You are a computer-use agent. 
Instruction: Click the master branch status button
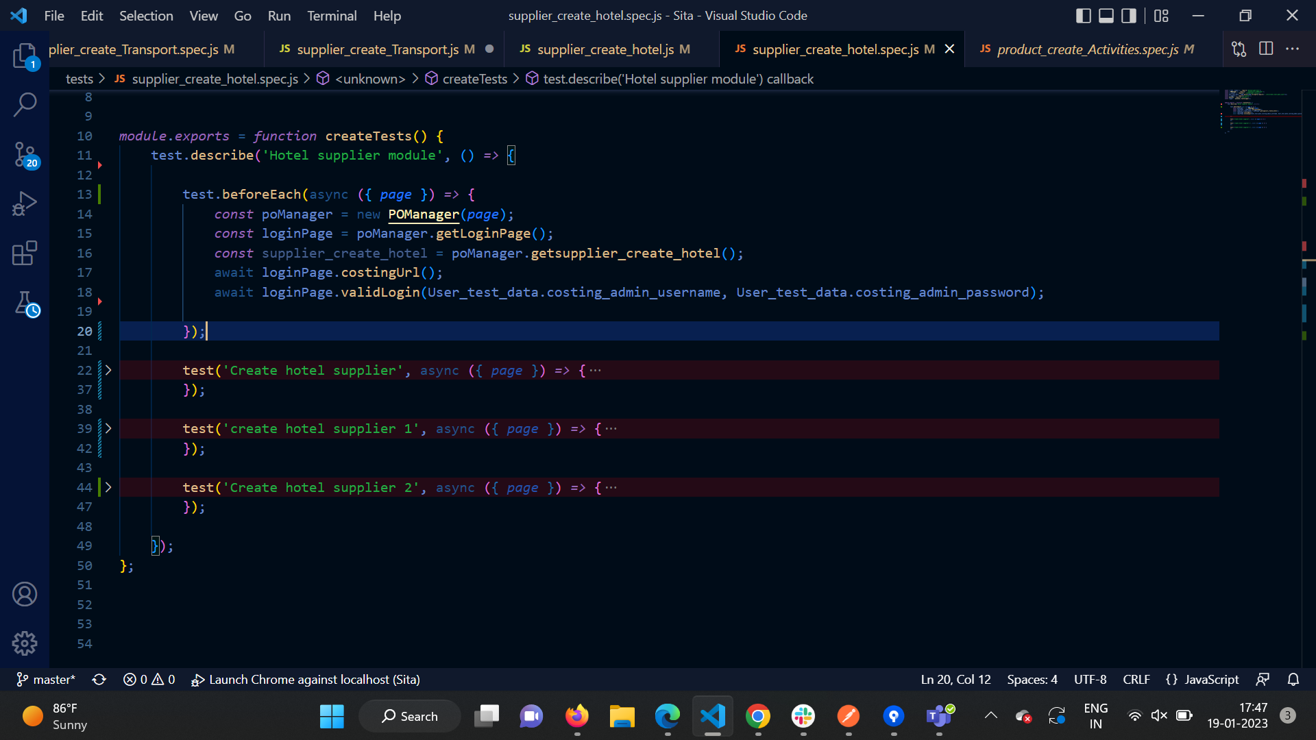tap(46, 679)
